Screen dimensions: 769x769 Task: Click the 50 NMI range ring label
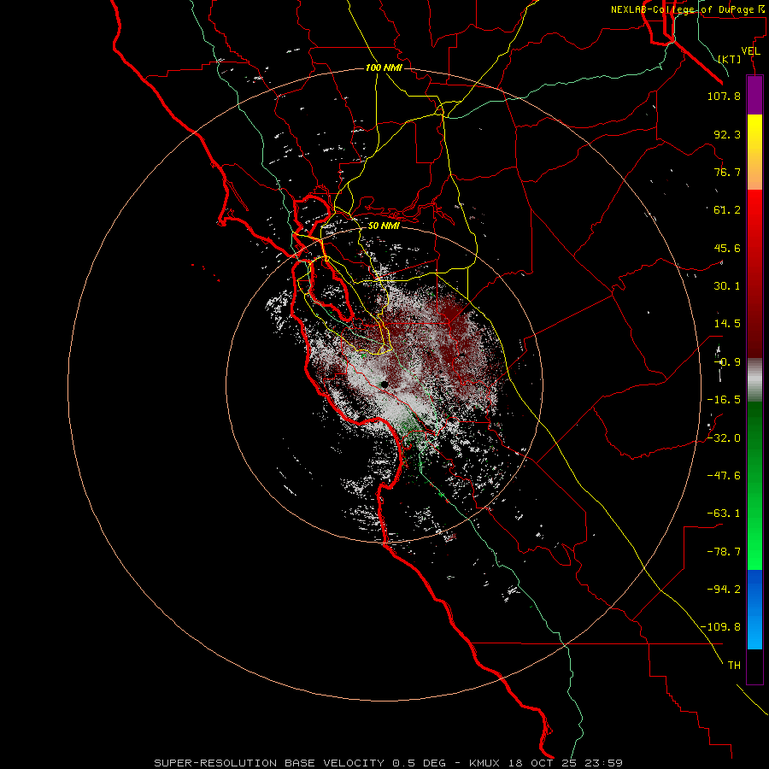(384, 226)
